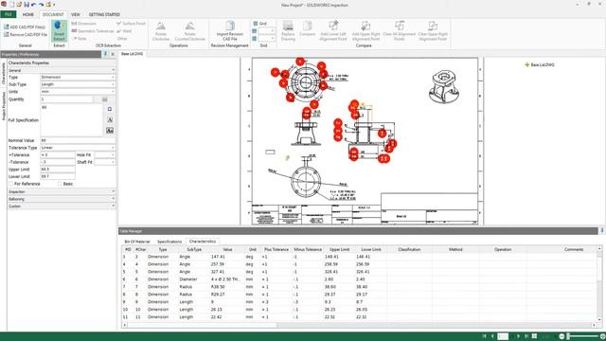This screenshot has height=341, width=606.
Task: Open the Sub Type dropdown showing Length
Action: 78,84
